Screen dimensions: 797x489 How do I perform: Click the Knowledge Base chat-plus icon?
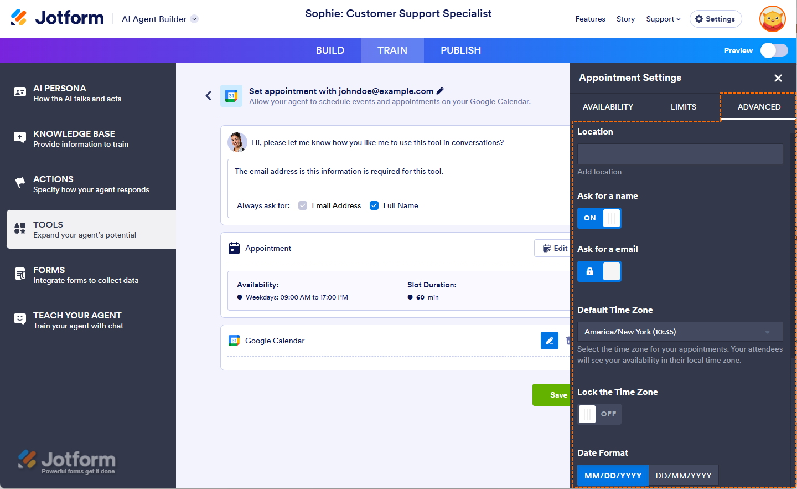(x=20, y=137)
